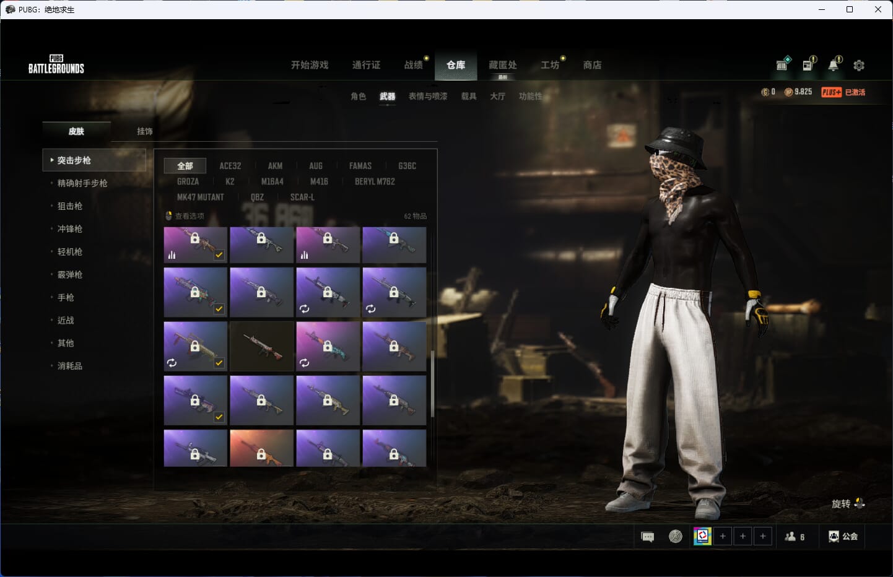This screenshot has width=893, height=577.
Task: Select 冲锋枪 category
Action: [x=70, y=229]
